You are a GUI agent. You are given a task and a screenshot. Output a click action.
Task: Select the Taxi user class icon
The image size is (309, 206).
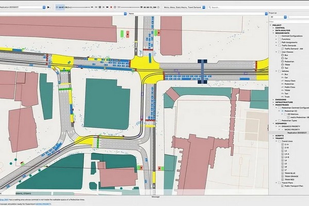pos(282,68)
